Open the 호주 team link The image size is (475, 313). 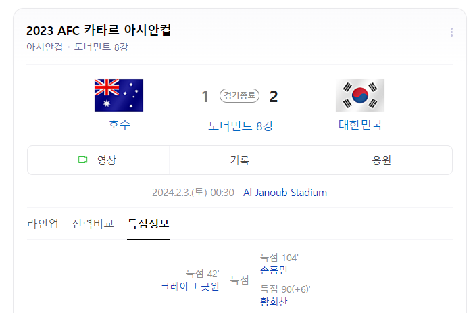point(119,124)
